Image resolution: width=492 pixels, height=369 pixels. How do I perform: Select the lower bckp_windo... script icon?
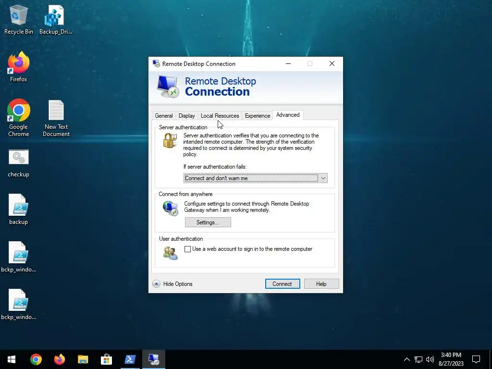(19, 304)
